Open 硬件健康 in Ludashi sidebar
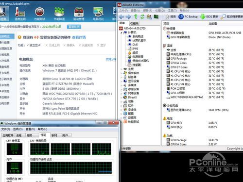 5,42
